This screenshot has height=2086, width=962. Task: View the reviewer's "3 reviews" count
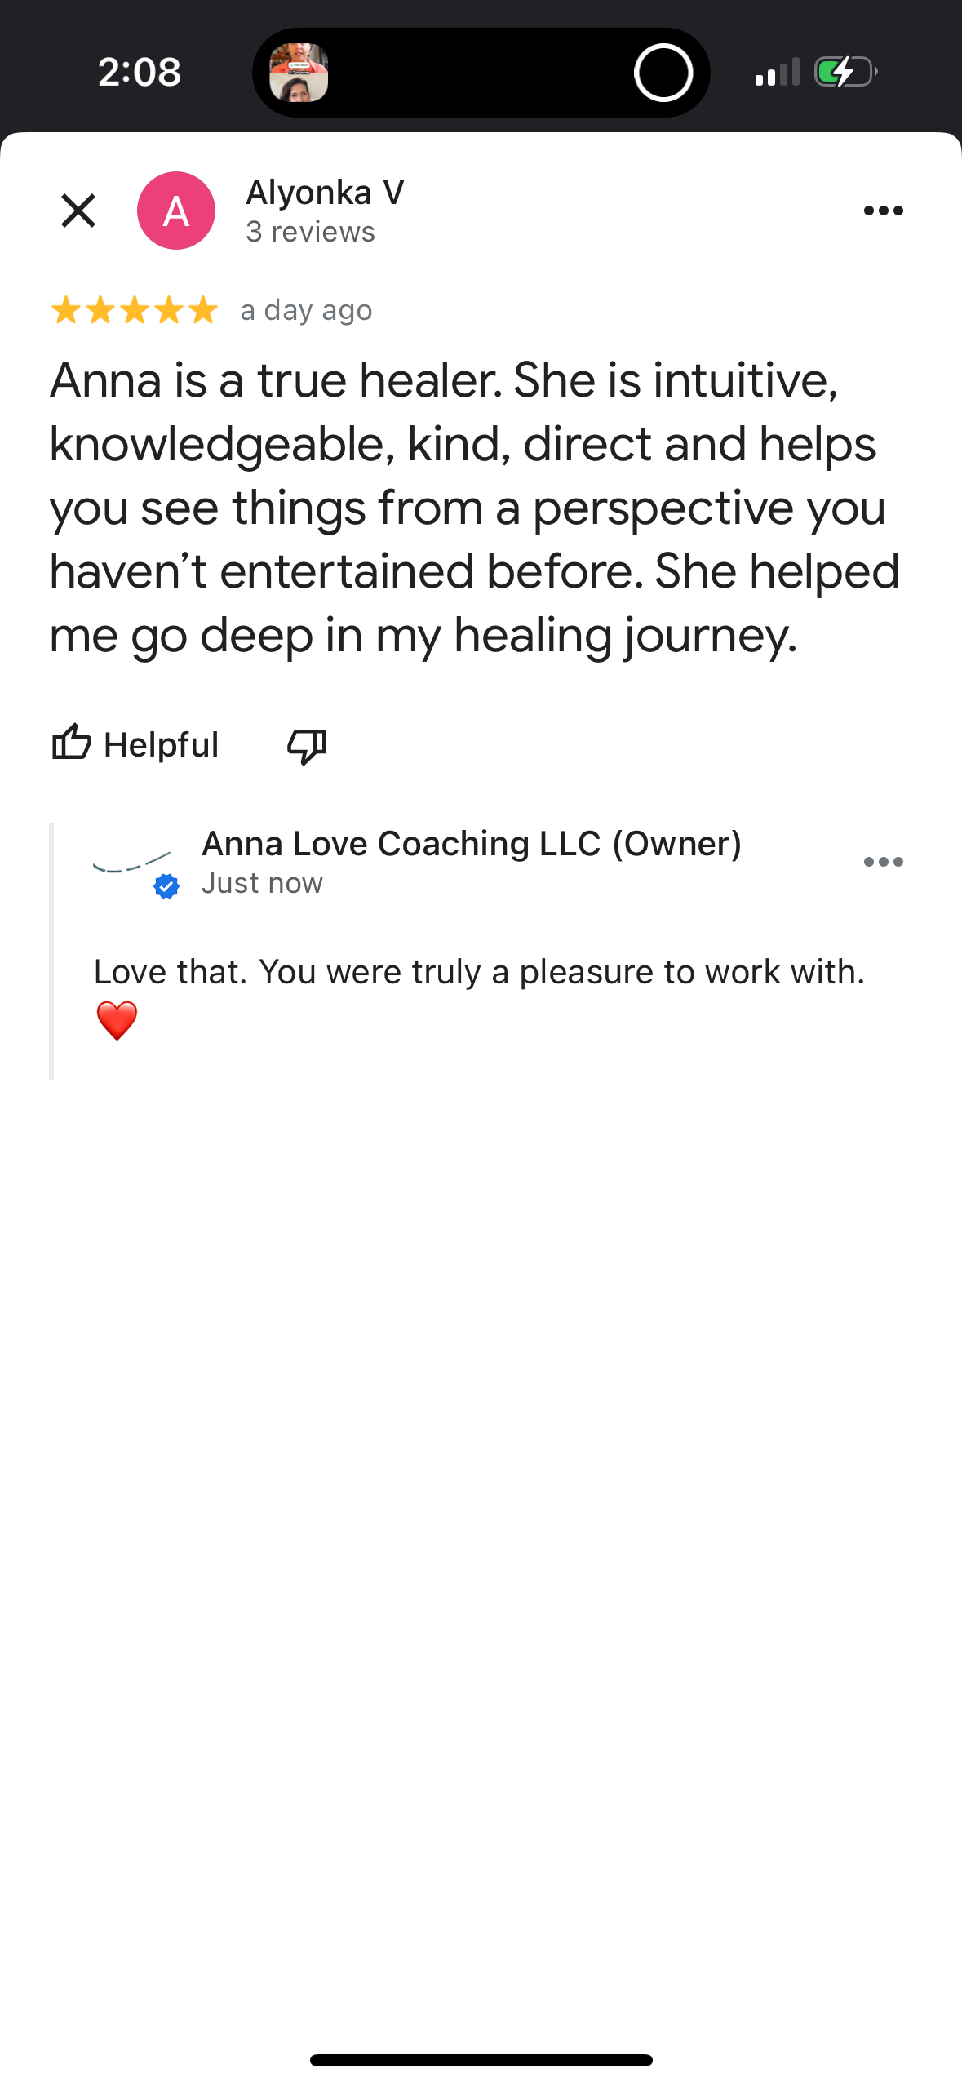(310, 232)
